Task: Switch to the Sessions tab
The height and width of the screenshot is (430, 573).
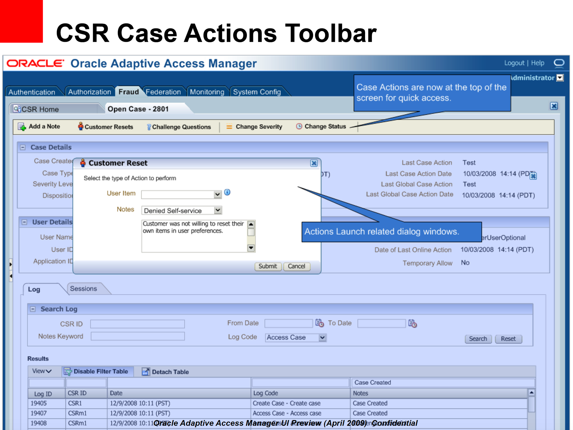Action: point(84,289)
